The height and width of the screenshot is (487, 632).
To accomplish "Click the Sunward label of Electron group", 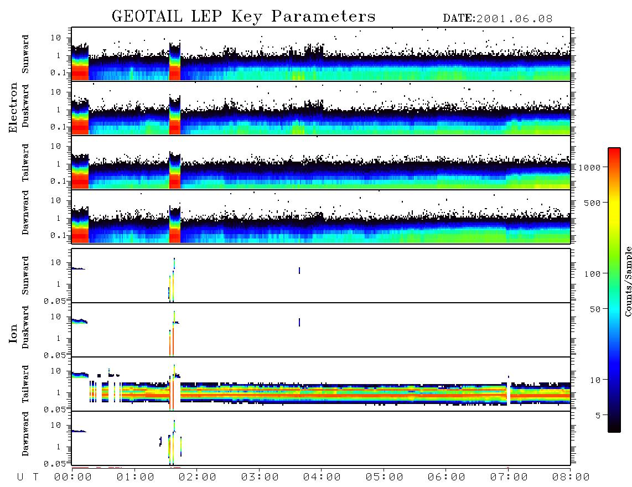I will tap(25, 54).
